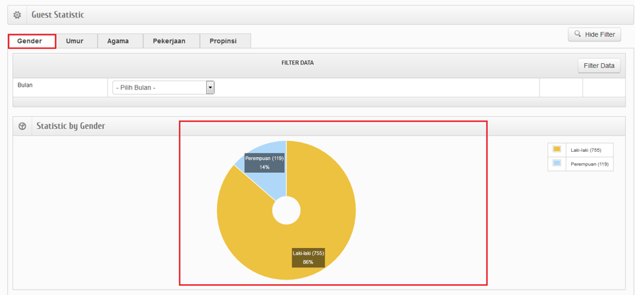Click the gear icon beside Guest Statistic
This screenshot has height=295, width=635.
point(17,15)
